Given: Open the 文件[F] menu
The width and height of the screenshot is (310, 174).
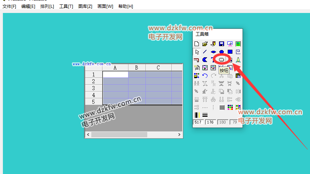Looking at the screenshot, I should 9,6.
